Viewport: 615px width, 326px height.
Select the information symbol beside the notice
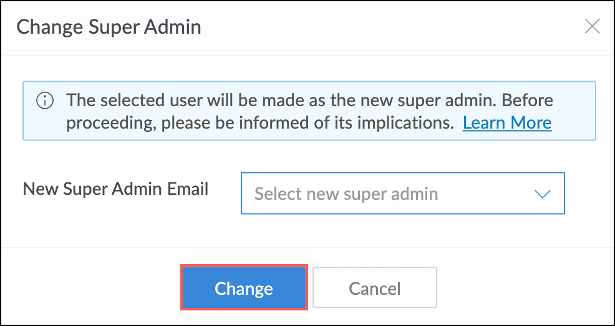point(44,100)
